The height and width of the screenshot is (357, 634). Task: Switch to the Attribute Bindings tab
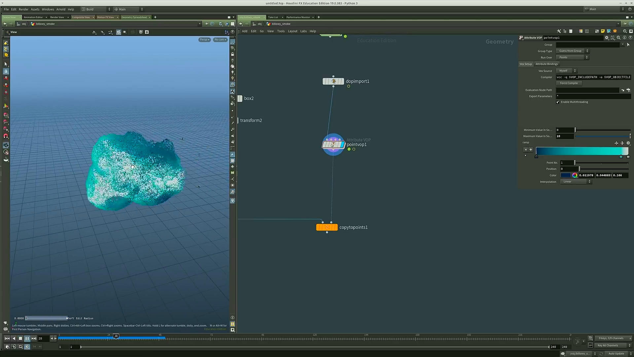(x=546, y=64)
